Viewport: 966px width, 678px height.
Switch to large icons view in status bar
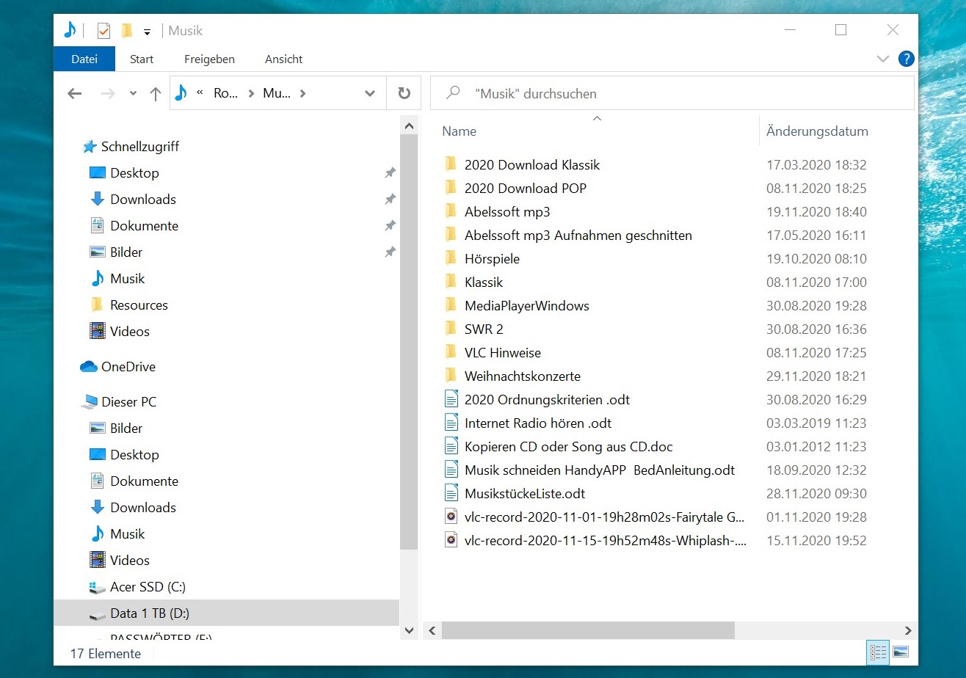[901, 652]
